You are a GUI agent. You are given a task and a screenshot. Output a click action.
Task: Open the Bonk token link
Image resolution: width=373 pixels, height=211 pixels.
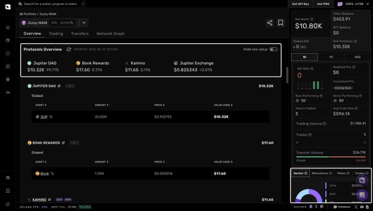[x=44, y=174]
